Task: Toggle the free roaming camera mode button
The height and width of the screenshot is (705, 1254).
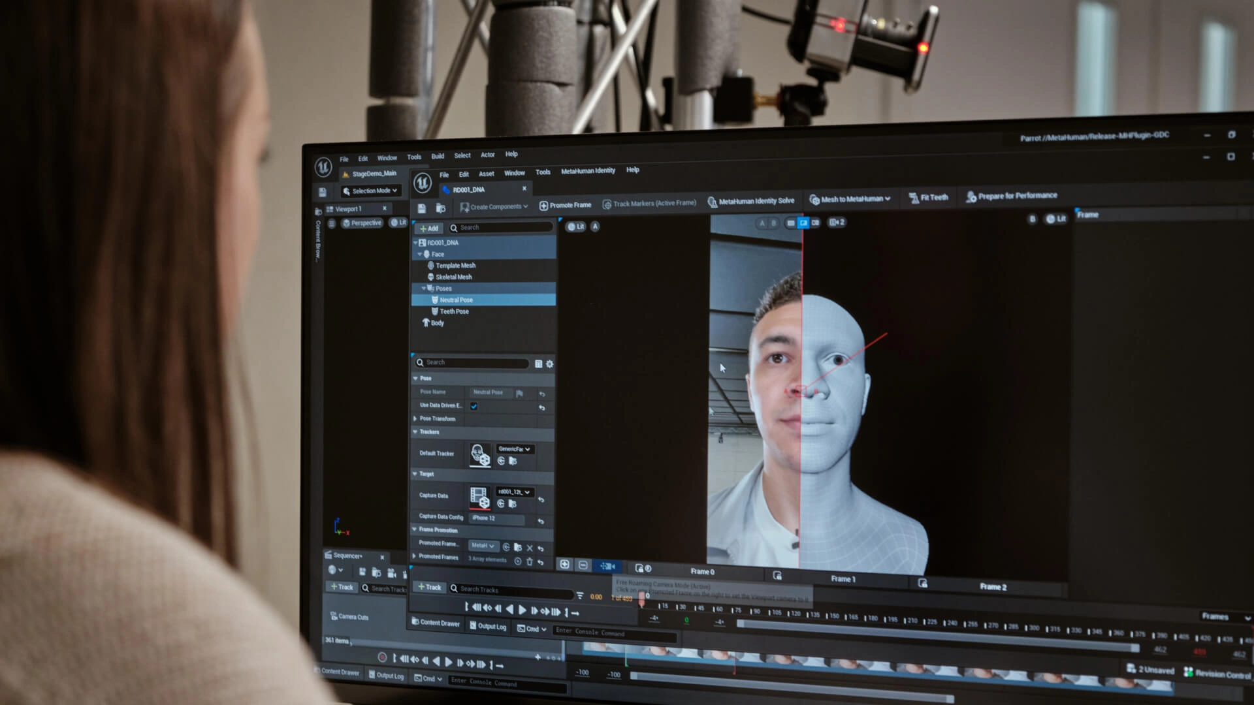Action: pyautogui.click(x=607, y=567)
